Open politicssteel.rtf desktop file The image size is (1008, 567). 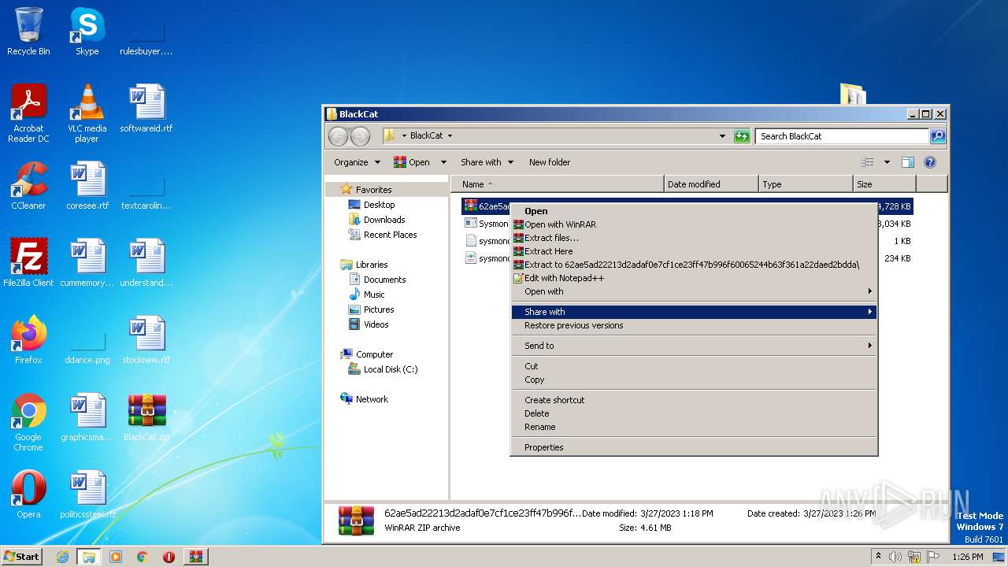click(x=87, y=495)
